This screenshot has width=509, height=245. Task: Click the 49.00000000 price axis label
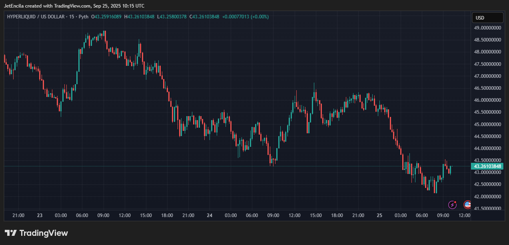[487, 28]
